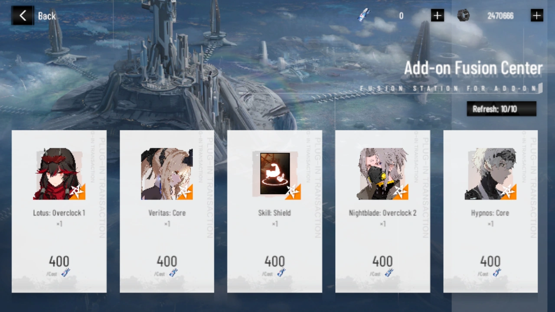Select the Lotus character portrait
The height and width of the screenshot is (312, 555).
click(x=59, y=174)
